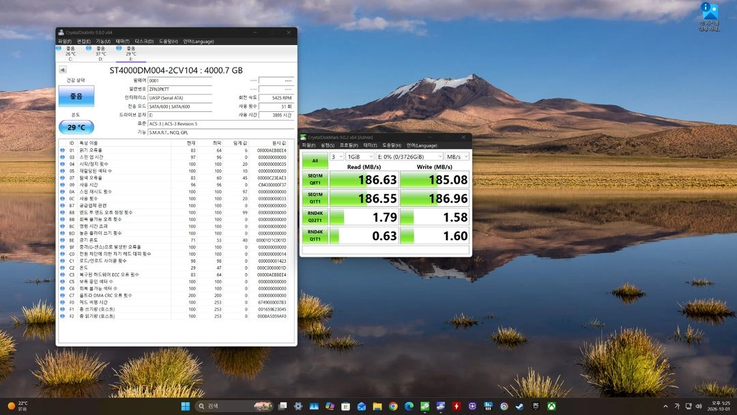Run the SEQ1M Q8T1 benchmark
The height and width of the screenshot is (415, 737).
(x=315, y=180)
